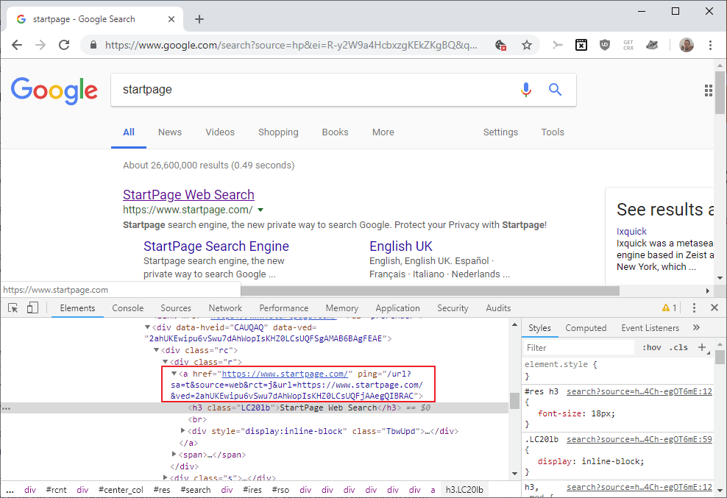Collapse the div class rc node
727x498 pixels.
157,350
